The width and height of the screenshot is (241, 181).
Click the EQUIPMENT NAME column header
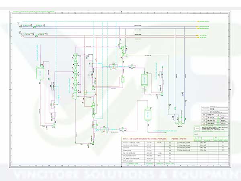pyautogui.click(x=132, y=164)
